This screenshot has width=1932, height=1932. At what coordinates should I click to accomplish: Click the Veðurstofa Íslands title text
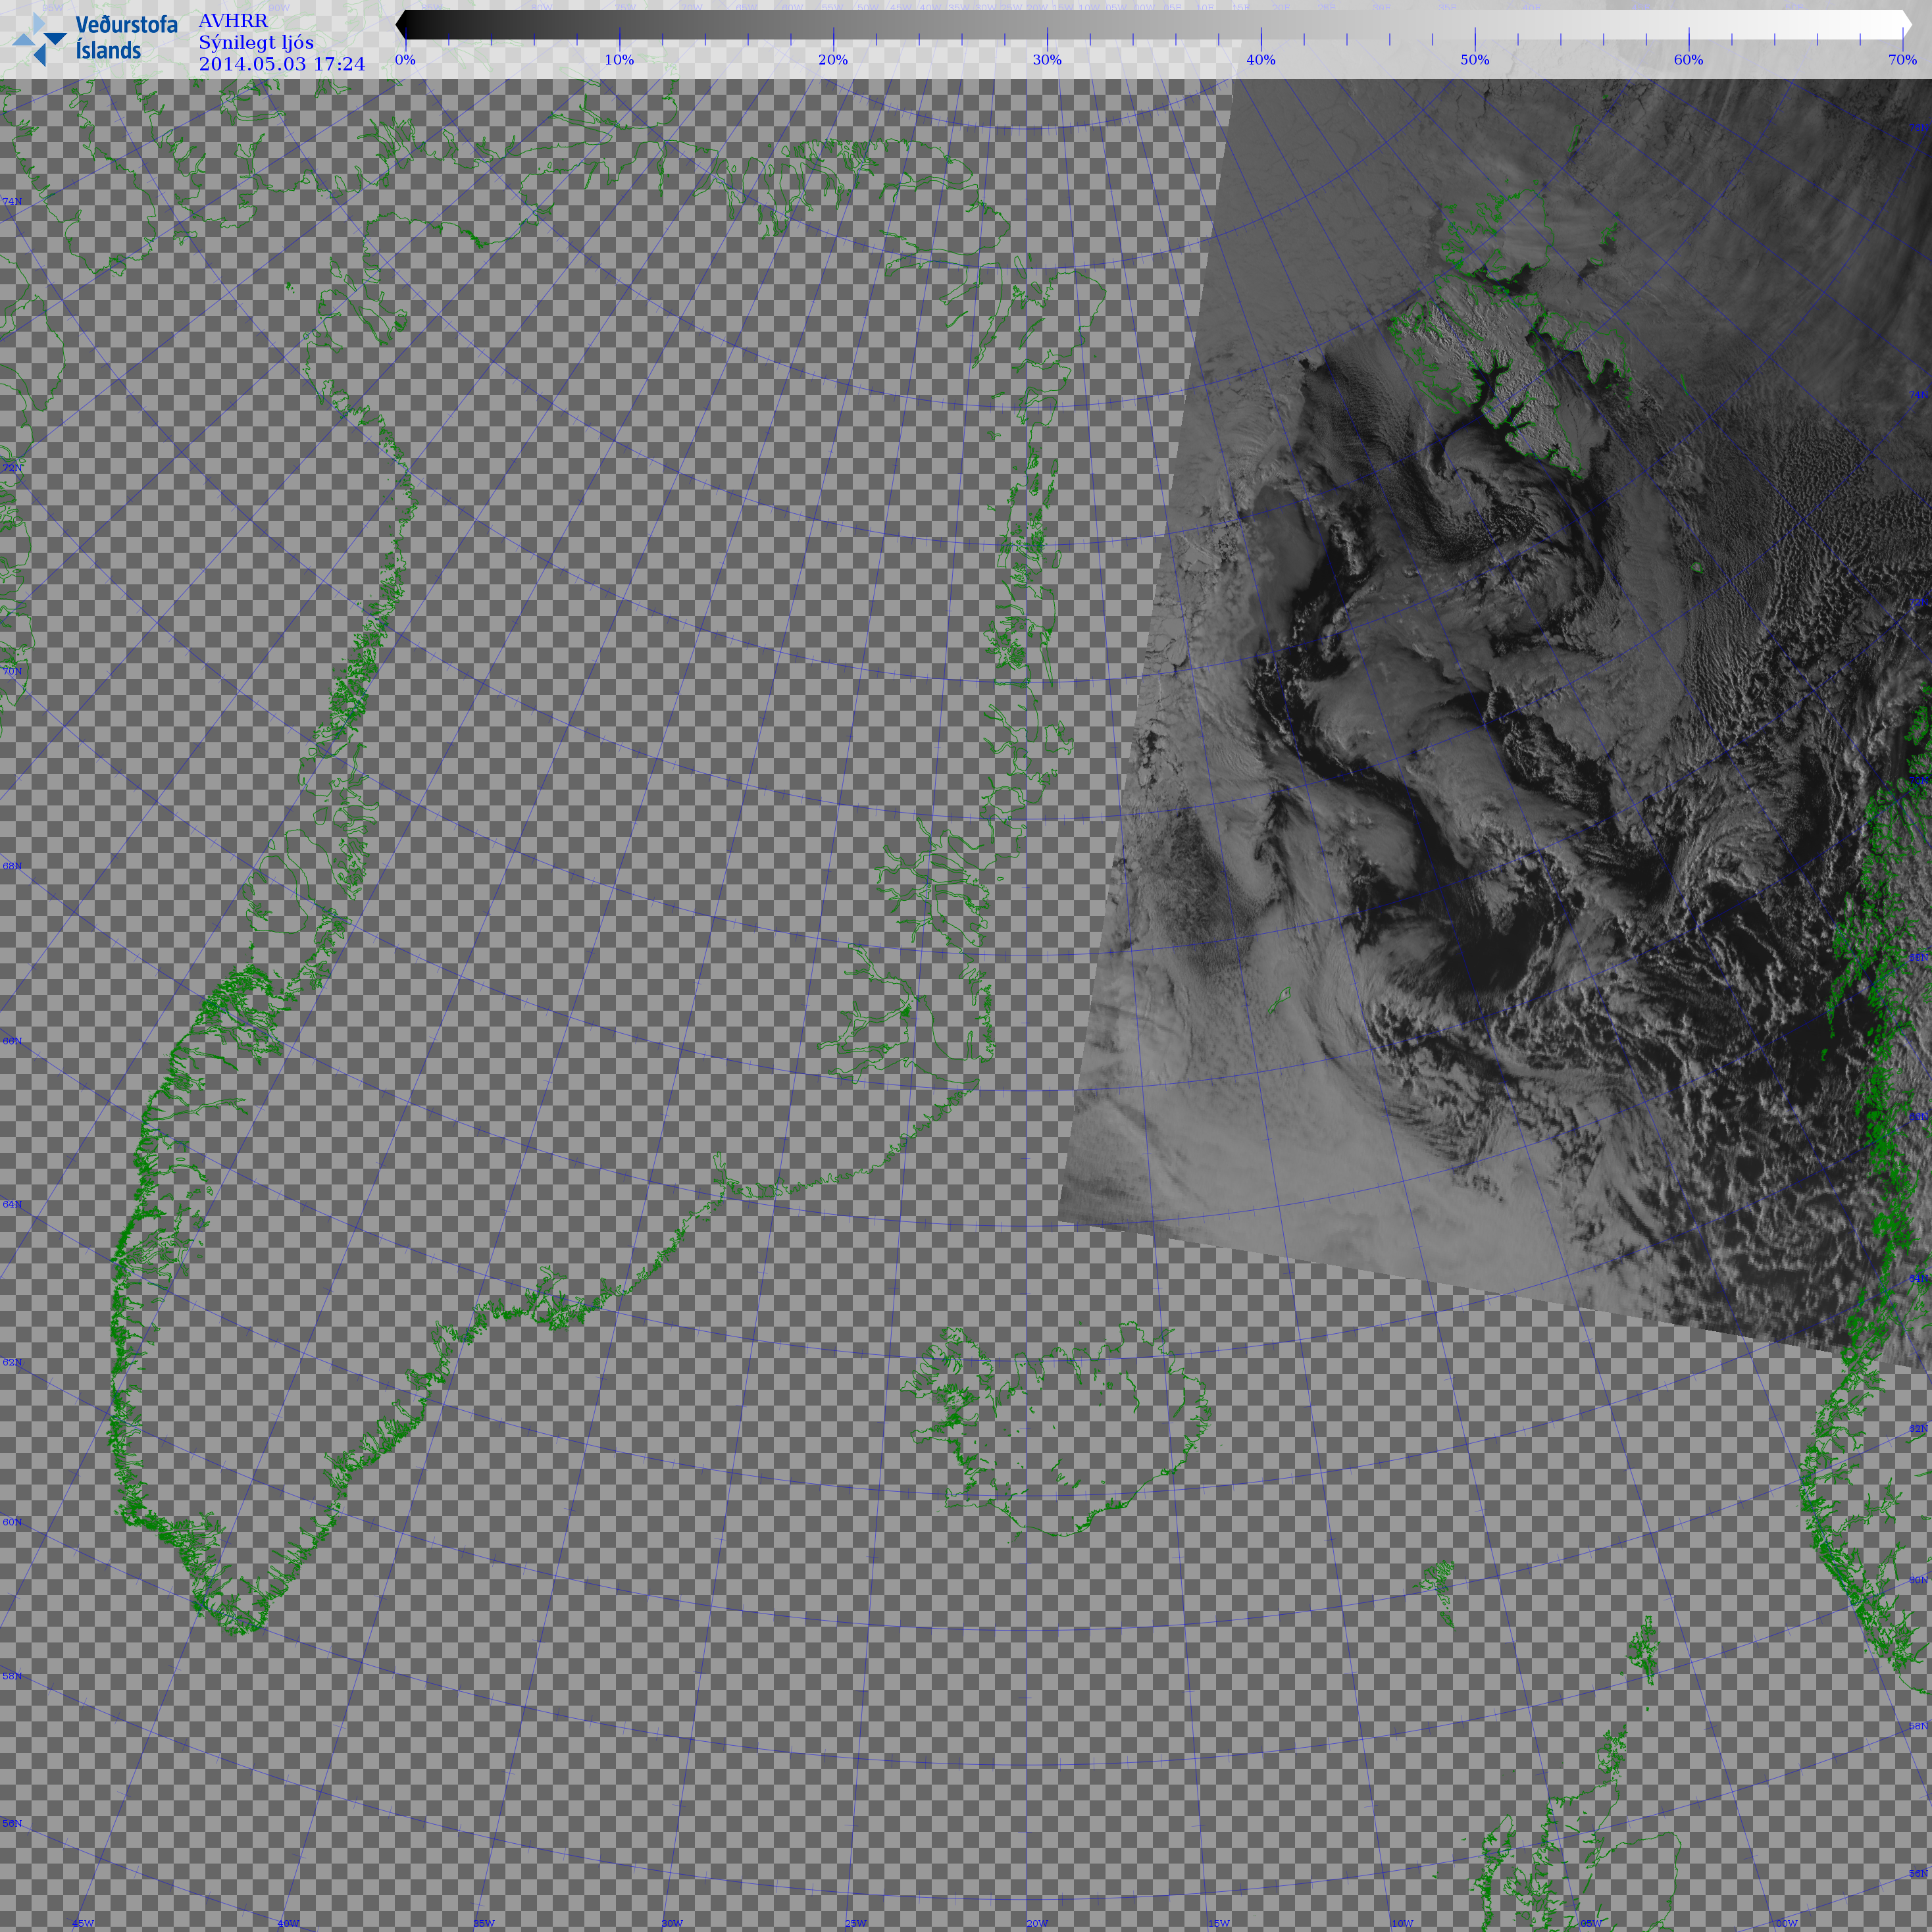(x=126, y=37)
